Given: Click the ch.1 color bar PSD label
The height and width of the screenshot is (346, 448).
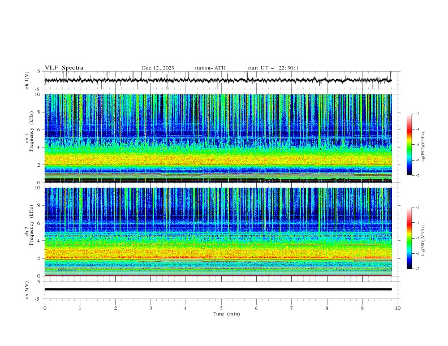Looking at the screenshot, I should click(423, 148).
